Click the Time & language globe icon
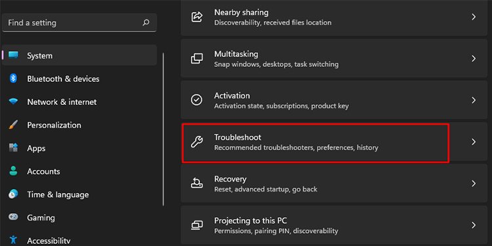The image size is (492, 246). coord(13,194)
